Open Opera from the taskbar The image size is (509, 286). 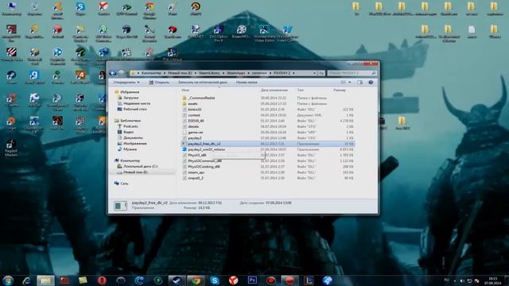[x=102, y=280]
